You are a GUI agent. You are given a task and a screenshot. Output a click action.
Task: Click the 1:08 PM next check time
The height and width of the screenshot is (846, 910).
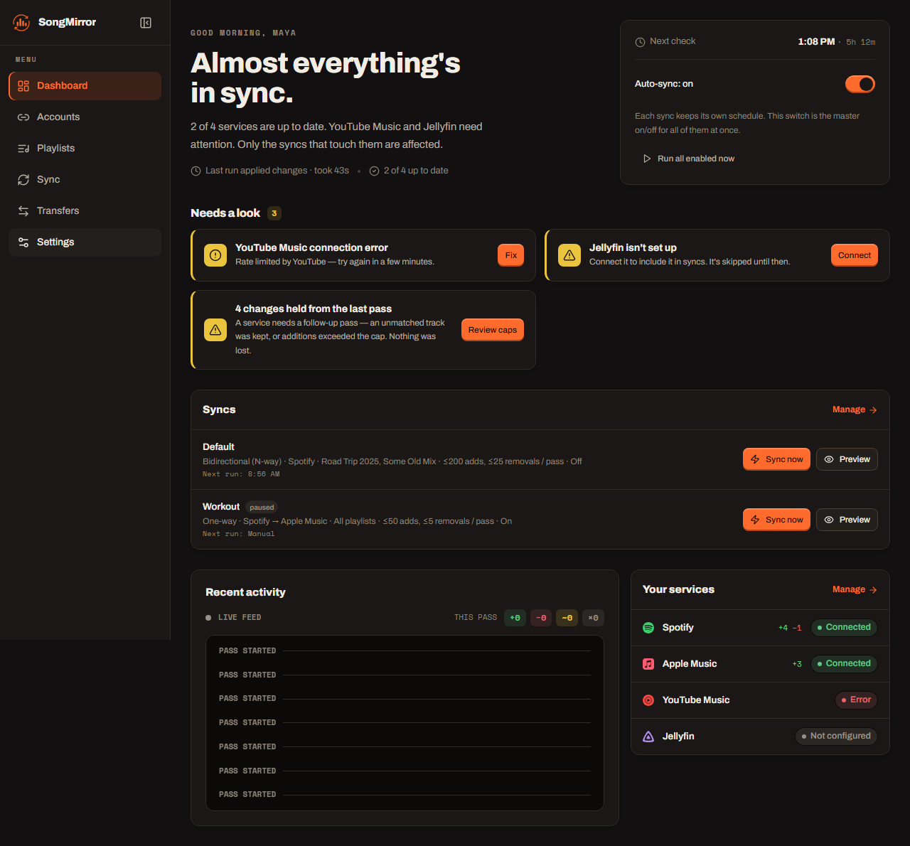click(x=816, y=42)
